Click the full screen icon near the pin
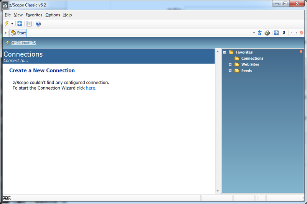307x204 pixels. pyautogui.click(x=276, y=33)
